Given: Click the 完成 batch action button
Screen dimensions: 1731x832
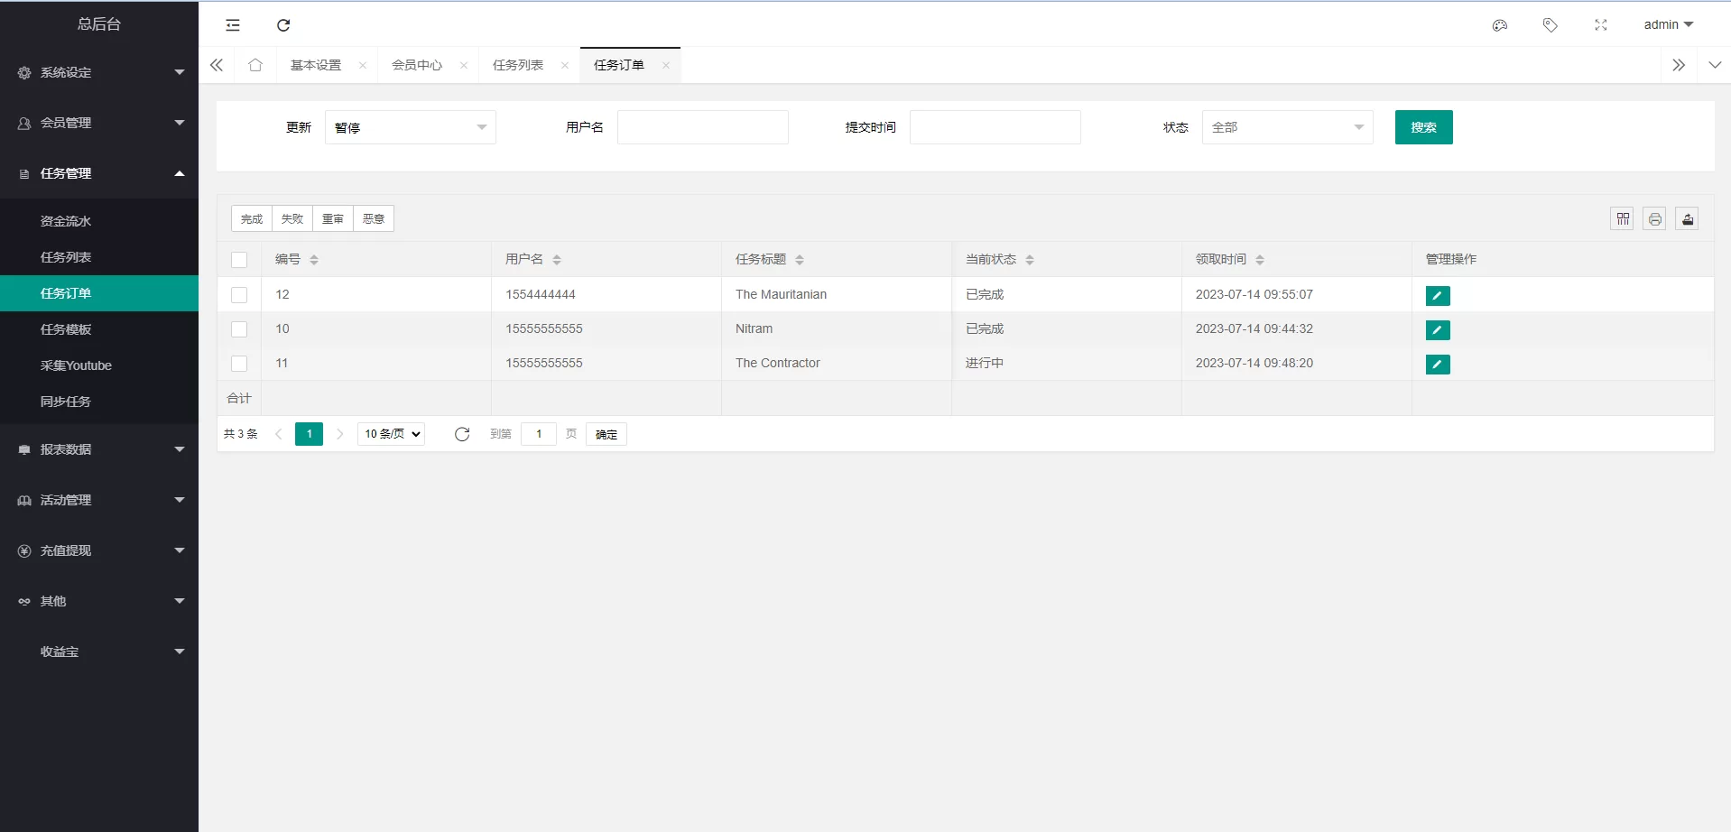Looking at the screenshot, I should pyautogui.click(x=252, y=218).
